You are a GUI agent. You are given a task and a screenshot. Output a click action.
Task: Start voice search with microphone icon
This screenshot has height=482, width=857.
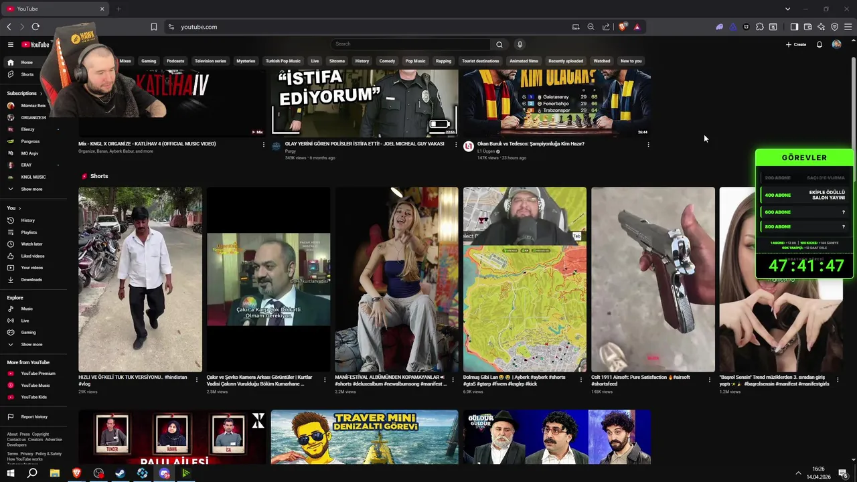click(520, 44)
